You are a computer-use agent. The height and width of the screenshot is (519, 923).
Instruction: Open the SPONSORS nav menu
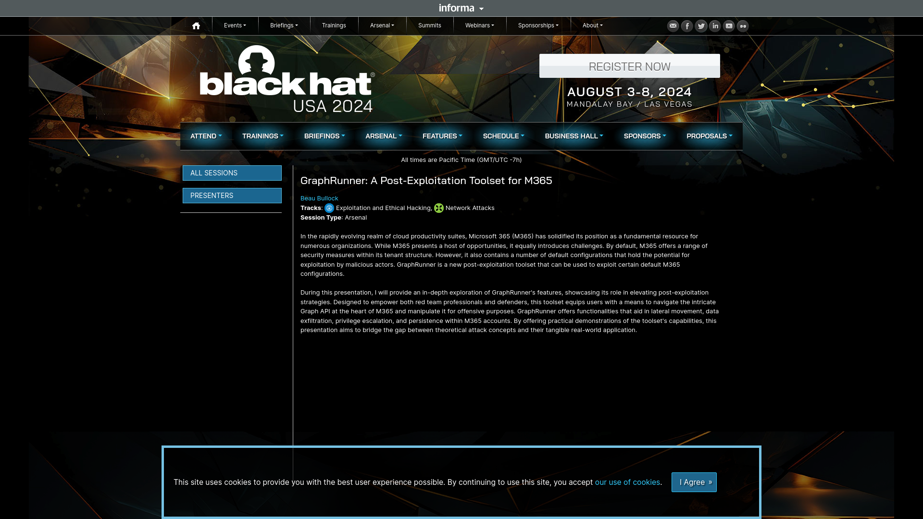[x=645, y=136]
